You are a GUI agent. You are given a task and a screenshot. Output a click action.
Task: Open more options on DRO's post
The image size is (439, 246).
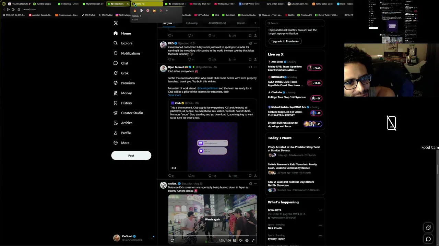[255, 43]
